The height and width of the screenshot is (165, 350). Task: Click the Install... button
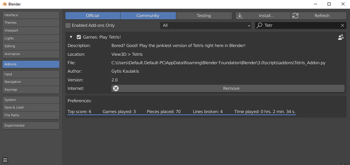[x=263, y=16]
